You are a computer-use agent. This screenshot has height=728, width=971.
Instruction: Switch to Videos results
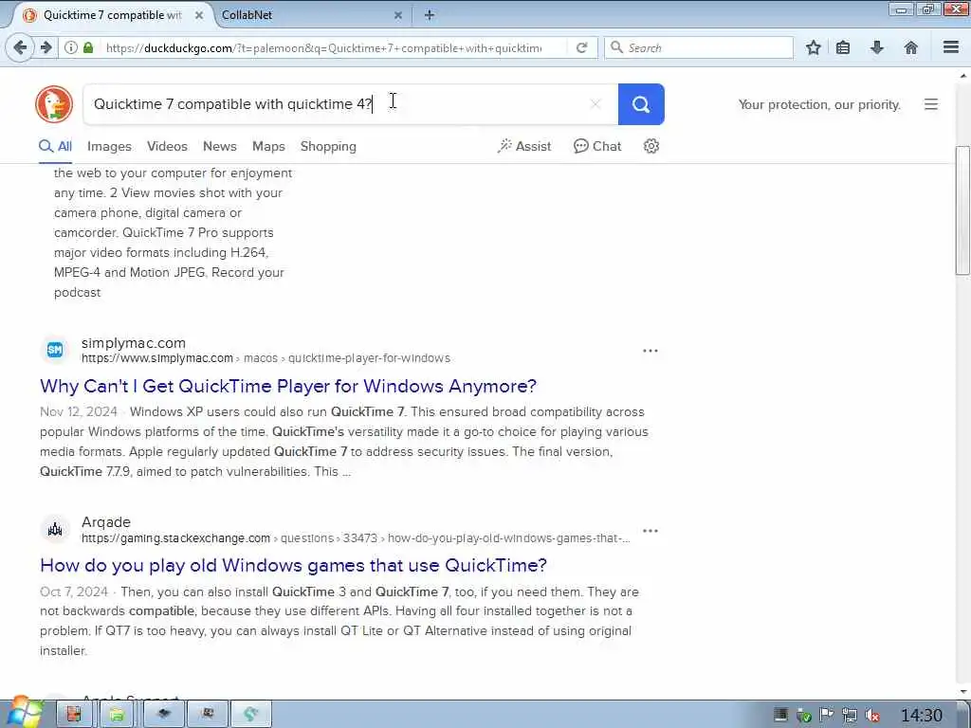(167, 147)
